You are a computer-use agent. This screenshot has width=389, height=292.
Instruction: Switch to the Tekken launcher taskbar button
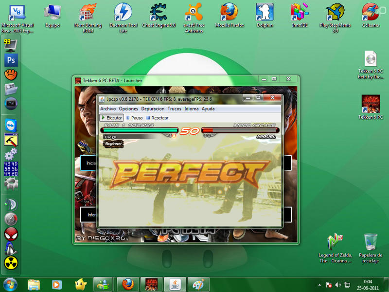point(151,285)
